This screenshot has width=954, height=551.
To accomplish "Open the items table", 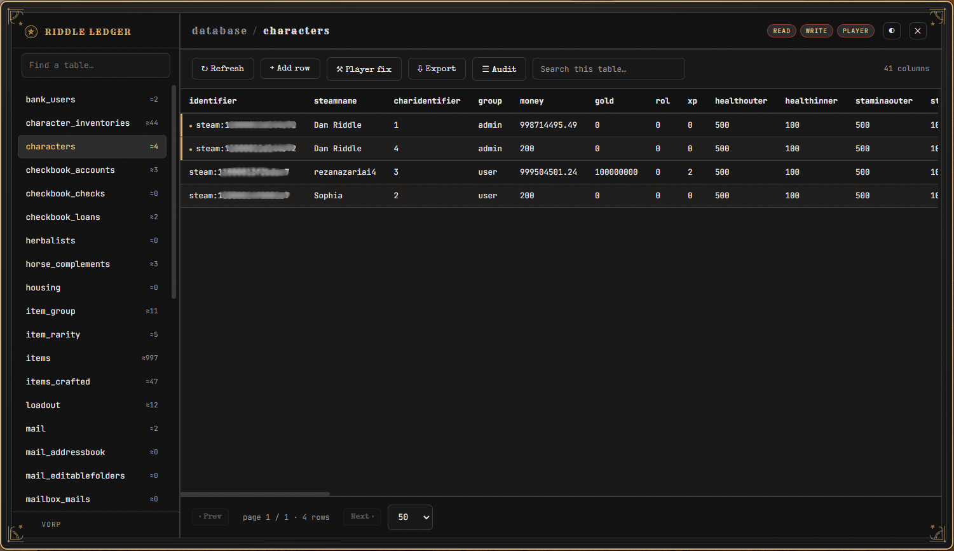I will coord(92,358).
